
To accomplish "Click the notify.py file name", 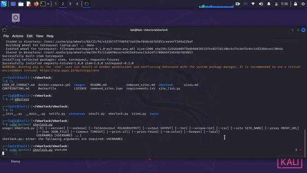I will [57, 114].
